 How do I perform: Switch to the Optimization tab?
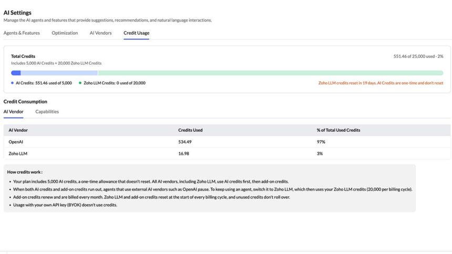65,33
